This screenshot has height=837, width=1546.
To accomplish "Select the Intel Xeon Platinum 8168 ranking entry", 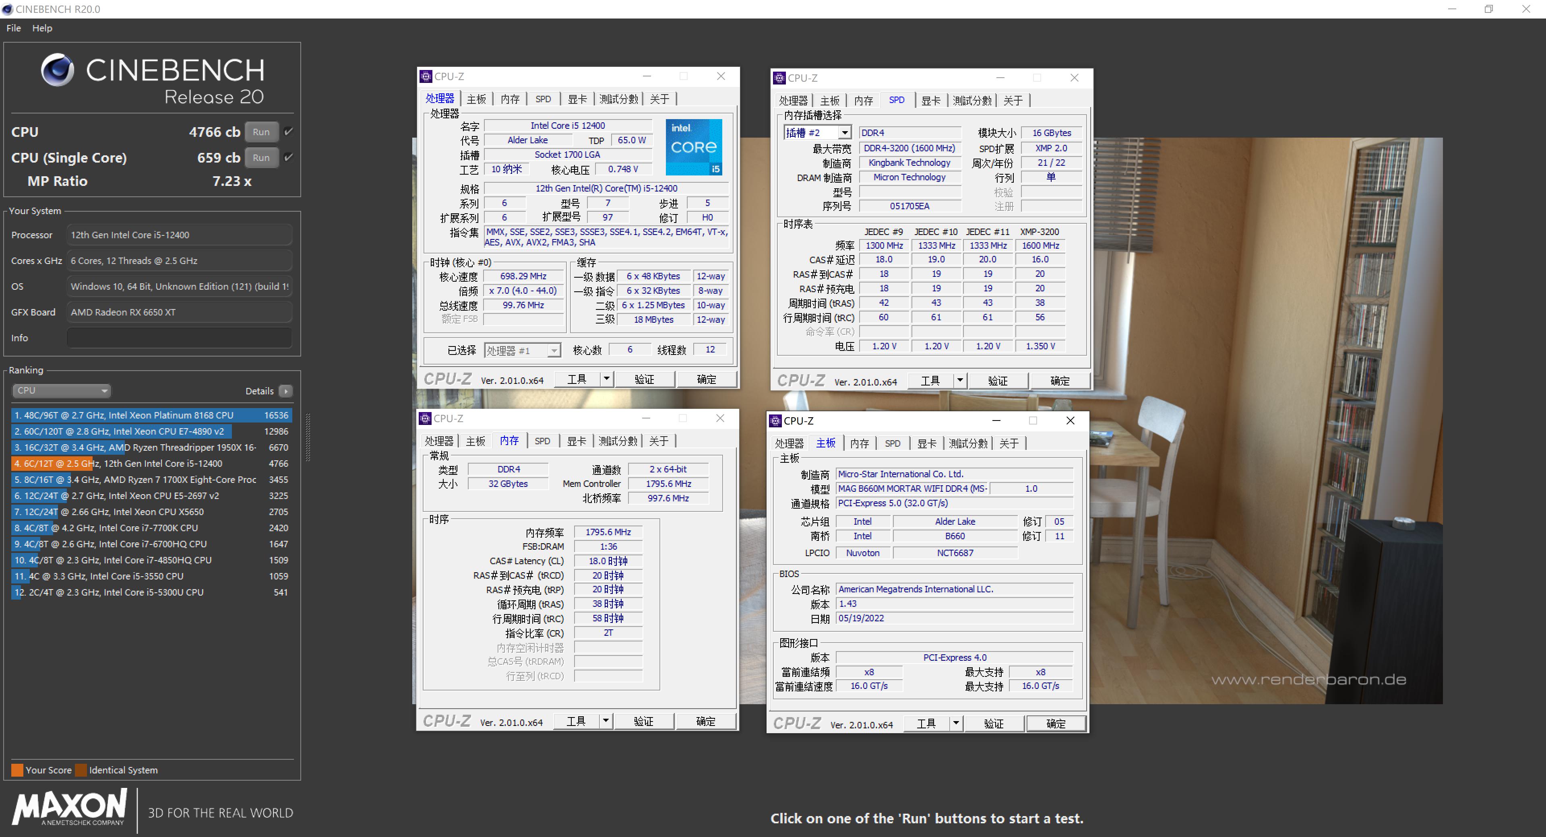I will click(x=150, y=414).
